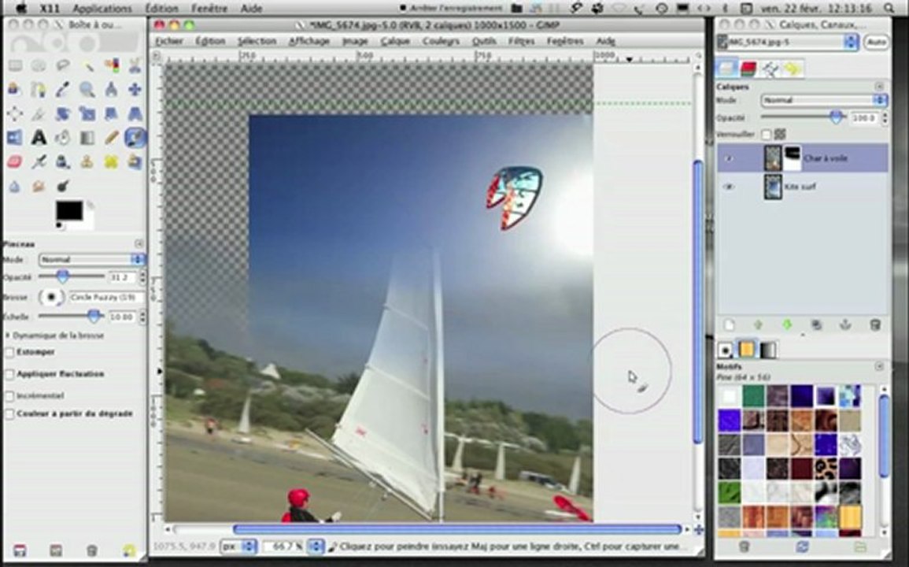This screenshot has height=567, width=909.
Task: Lower the selected layer one step
Action: tap(787, 325)
